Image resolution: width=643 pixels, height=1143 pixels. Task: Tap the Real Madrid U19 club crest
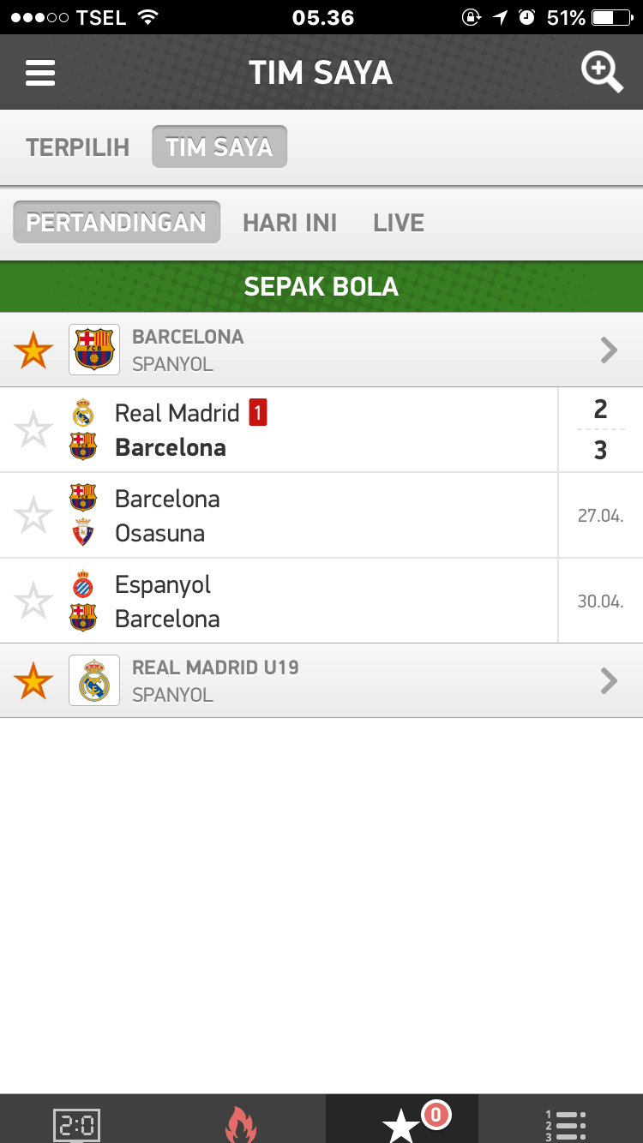93,679
